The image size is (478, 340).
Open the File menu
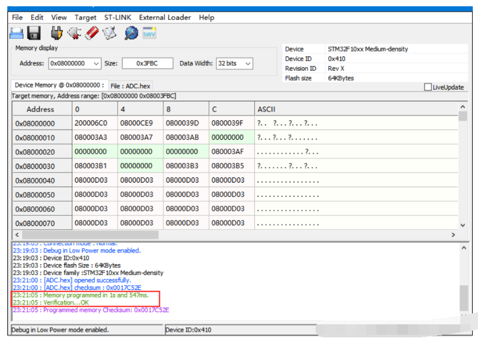tap(17, 17)
